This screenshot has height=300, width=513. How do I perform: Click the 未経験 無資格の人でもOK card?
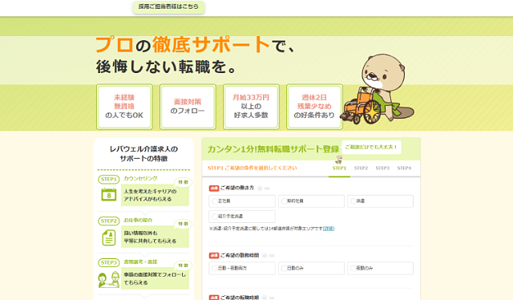[124, 107]
